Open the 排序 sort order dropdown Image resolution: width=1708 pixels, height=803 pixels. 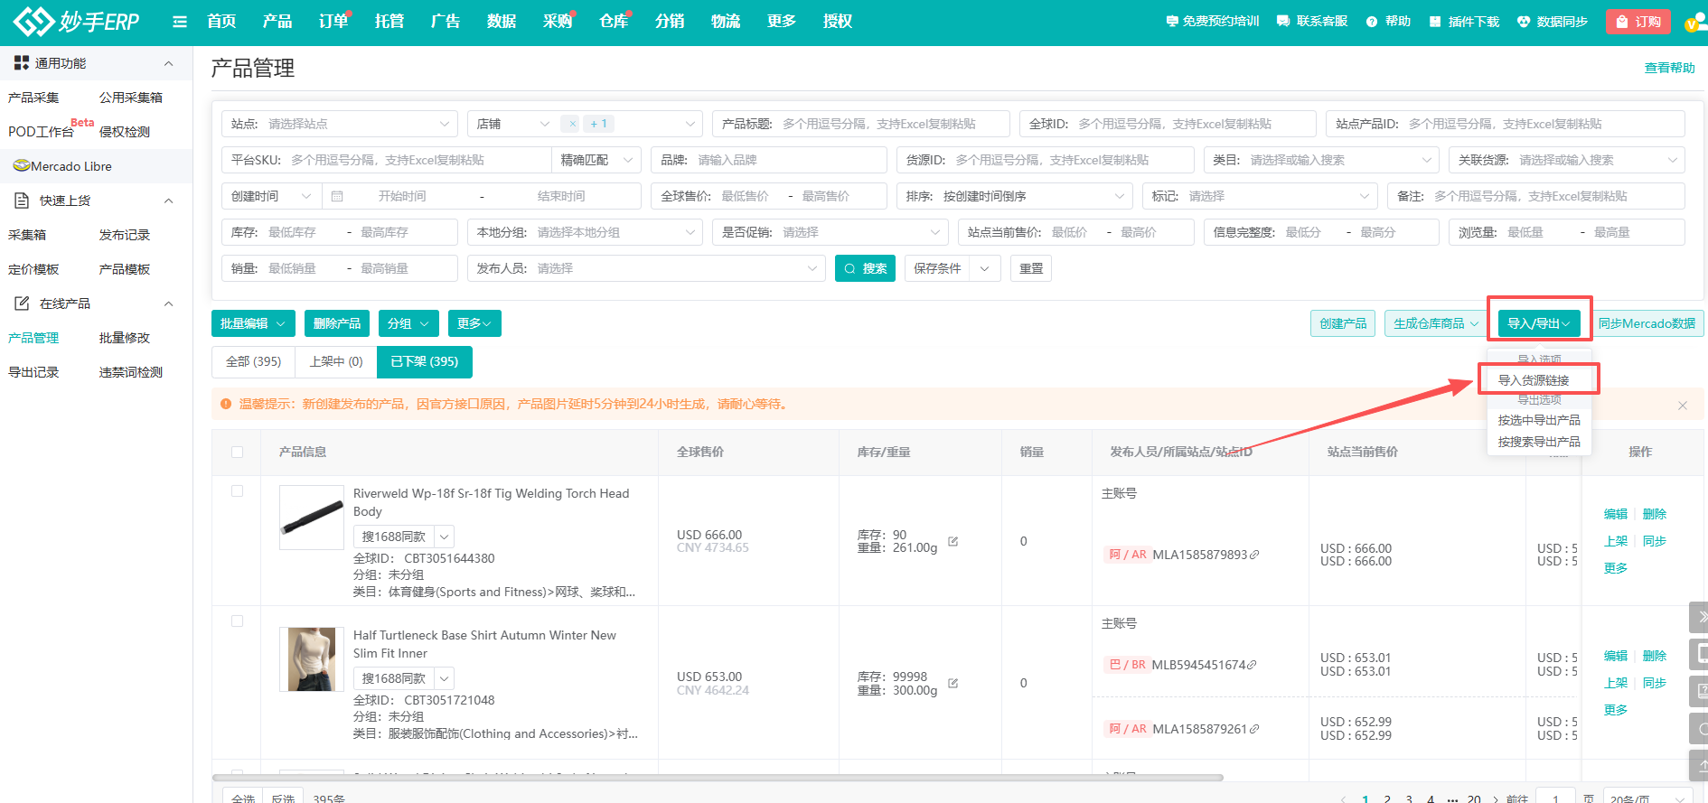(x=1014, y=196)
